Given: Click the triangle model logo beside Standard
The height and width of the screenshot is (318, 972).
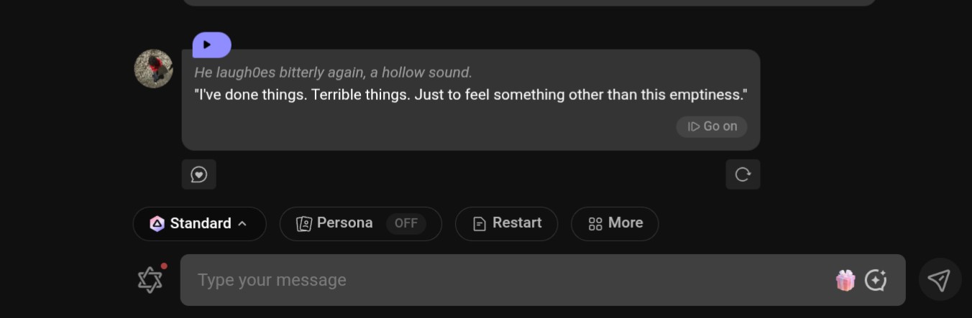Looking at the screenshot, I should point(157,224).
